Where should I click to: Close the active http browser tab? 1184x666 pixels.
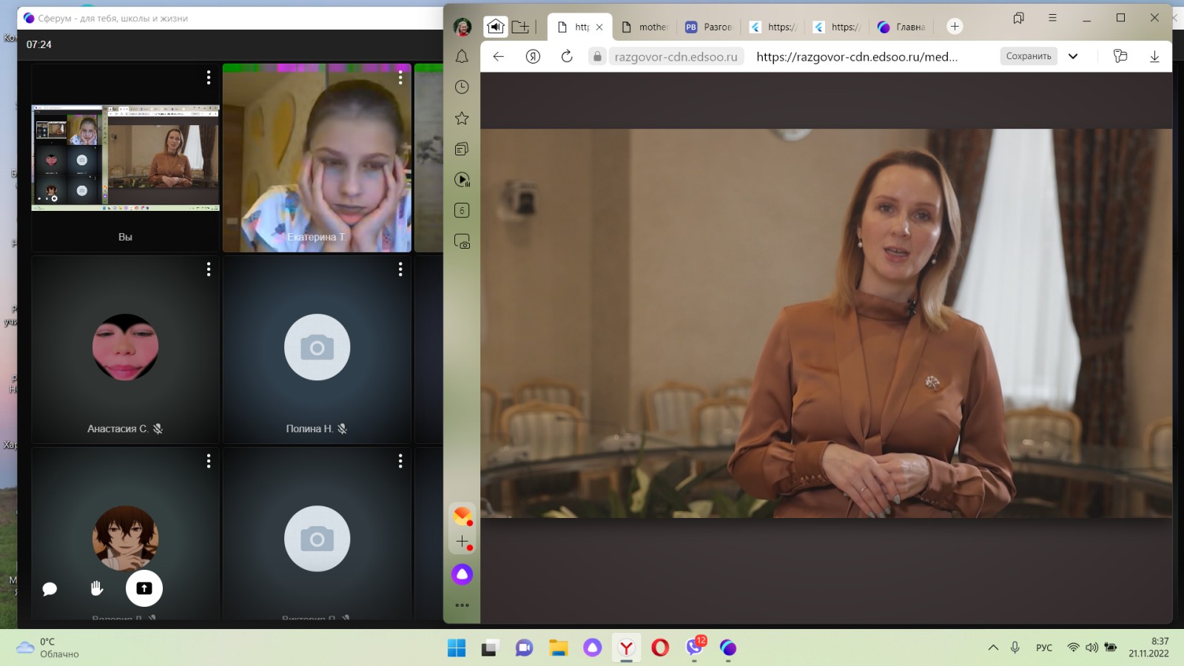599,27
